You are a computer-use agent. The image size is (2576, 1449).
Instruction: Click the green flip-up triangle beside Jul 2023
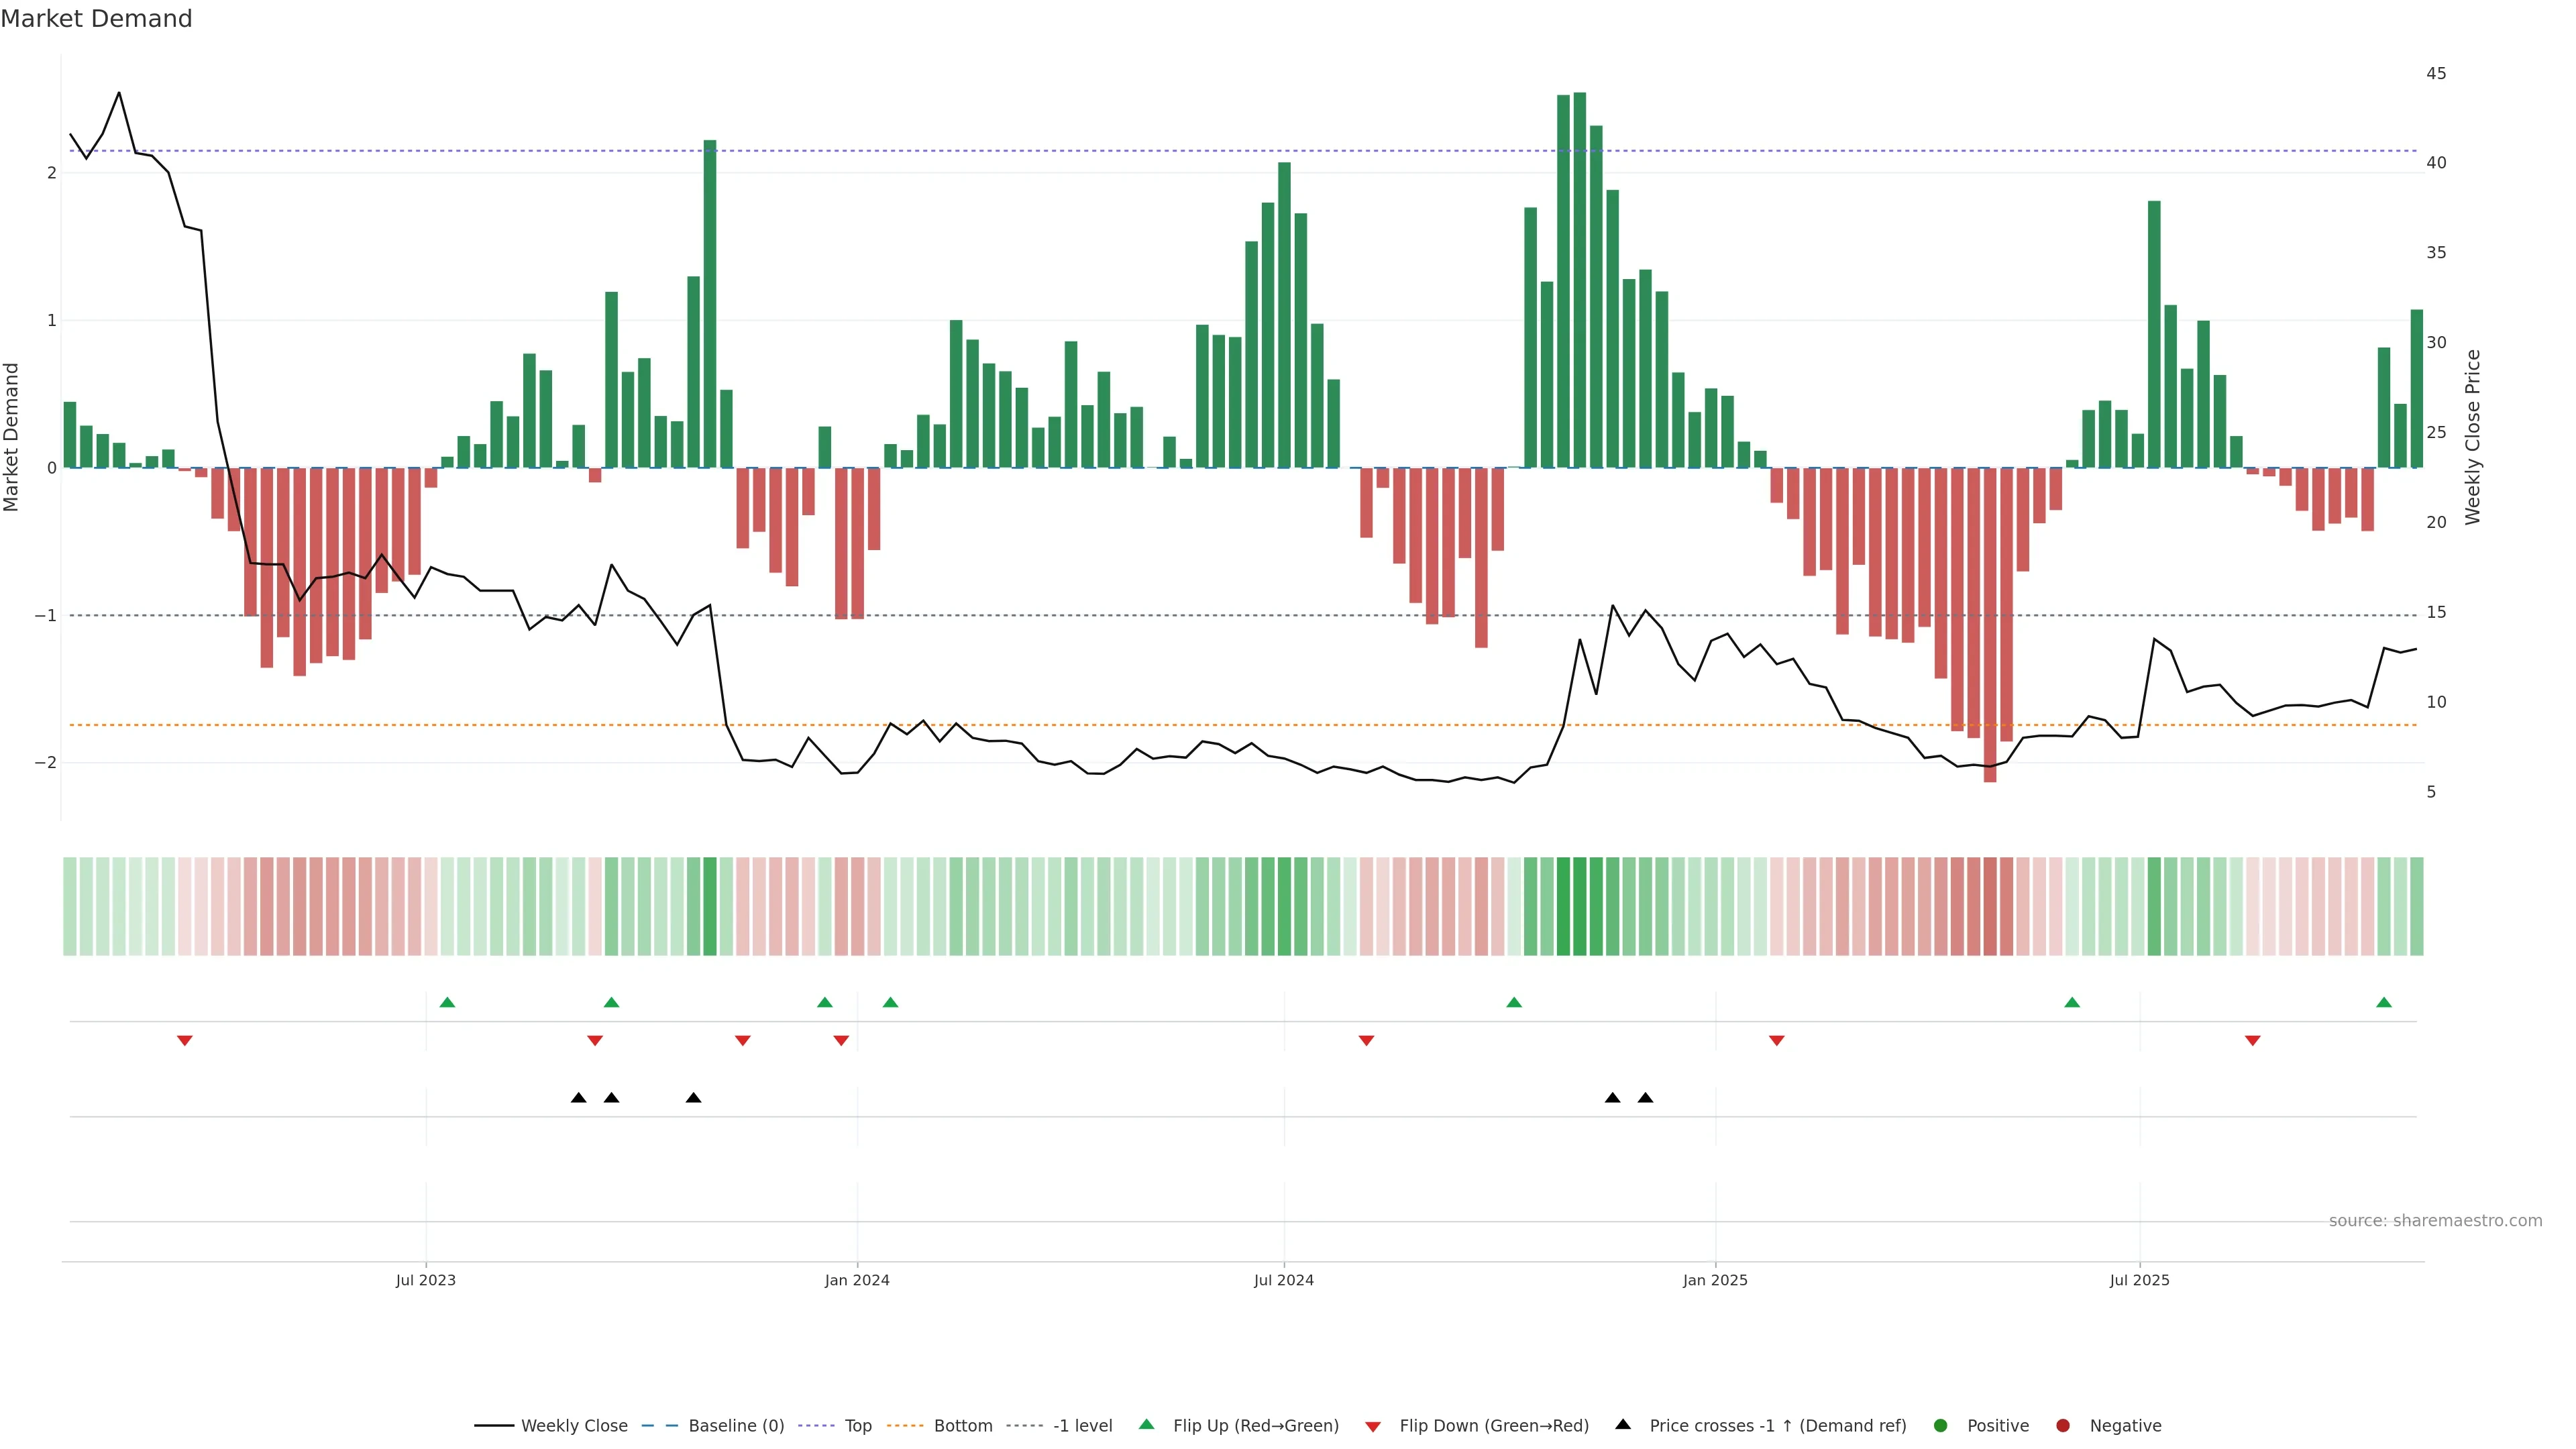pyautogui.click(x=447, y=1002)
